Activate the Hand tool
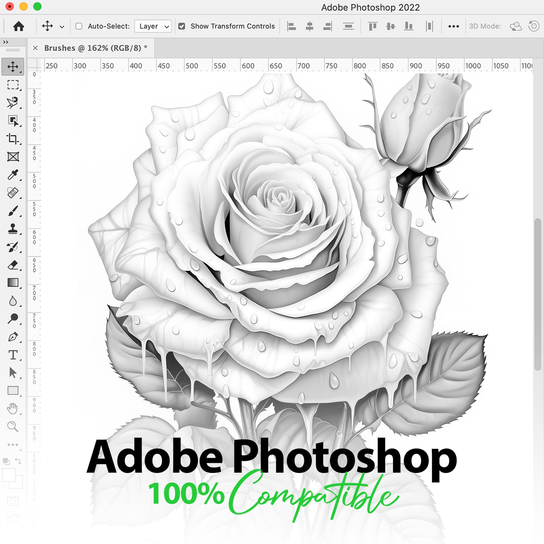 coord(13,409)
